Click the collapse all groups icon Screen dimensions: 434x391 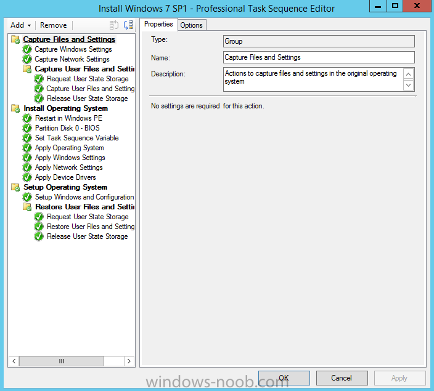tap(114, 25)
